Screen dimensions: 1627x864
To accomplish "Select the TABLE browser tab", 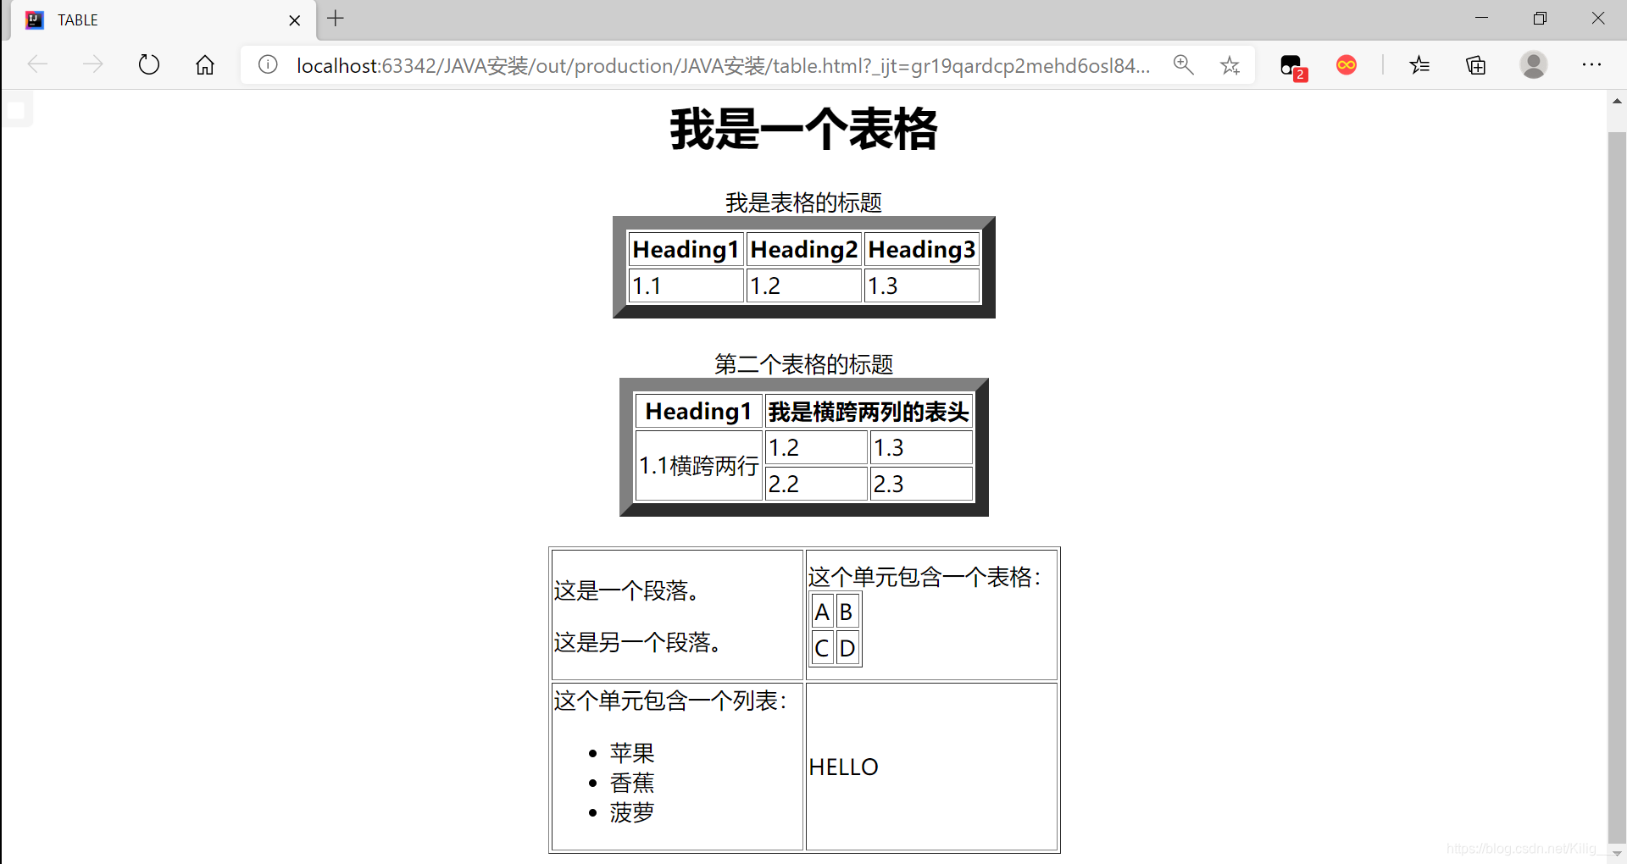I will pyautogui.click(x=127, y=19).
